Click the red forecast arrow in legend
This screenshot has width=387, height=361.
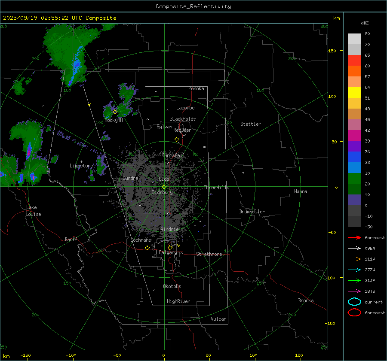tap(354, 237)
